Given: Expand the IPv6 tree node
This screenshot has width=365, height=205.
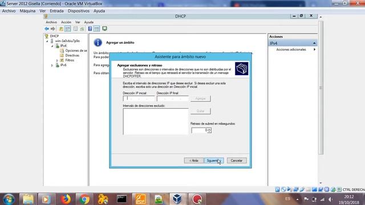Looking at the screenshot, I should click(52, 65).
